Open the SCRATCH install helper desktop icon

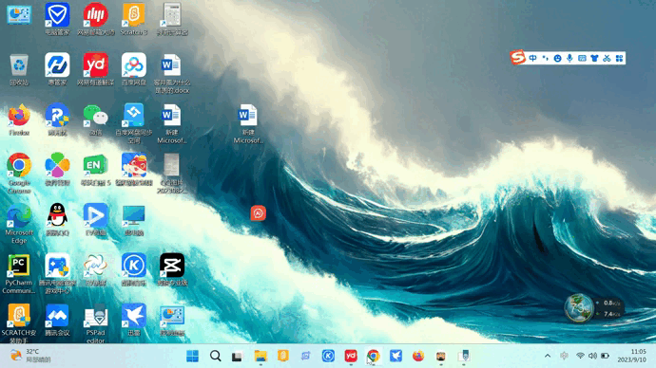click(19, 316)
